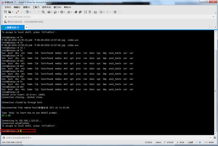Click the 1 会话 status entry
218x146 pixels.
click(x=190, y=142)
